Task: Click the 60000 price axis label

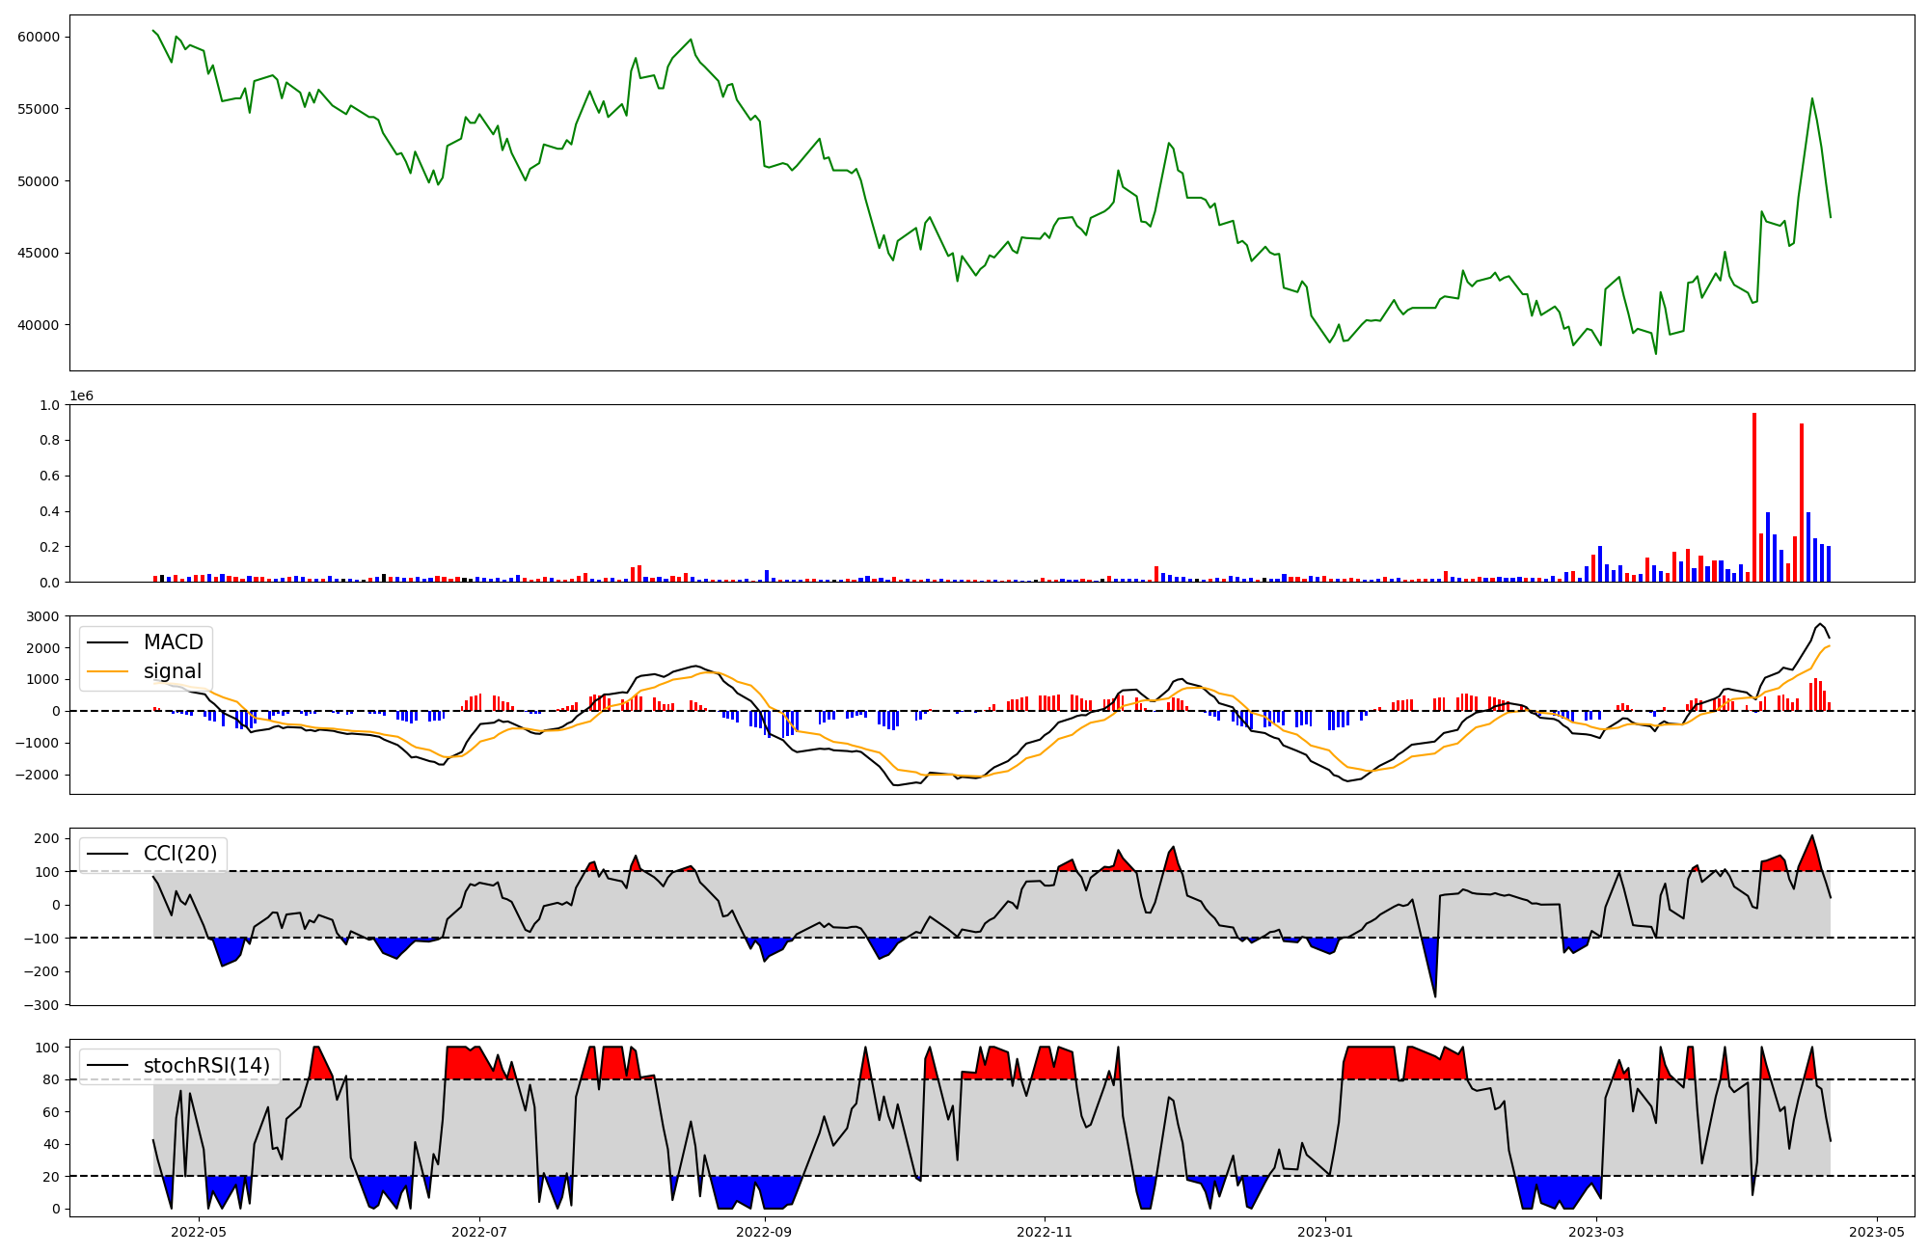Action: coord(39,37)
